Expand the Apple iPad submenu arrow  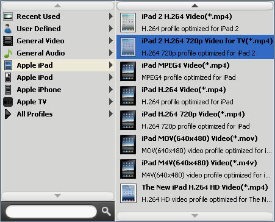coord(111,65)
